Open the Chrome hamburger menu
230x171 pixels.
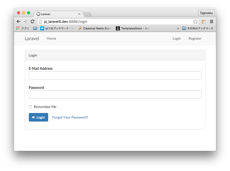pos(211,21)
